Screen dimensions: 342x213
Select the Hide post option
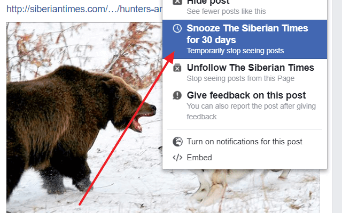pos(245,7)
